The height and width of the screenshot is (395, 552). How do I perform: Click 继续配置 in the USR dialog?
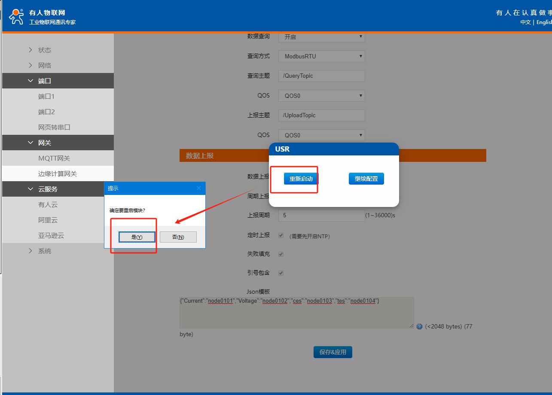(366, 179)
